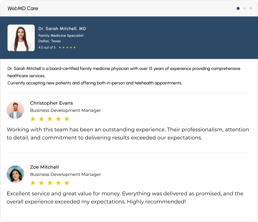Click the first star in doctor's rating

click(x=60, y=47)
